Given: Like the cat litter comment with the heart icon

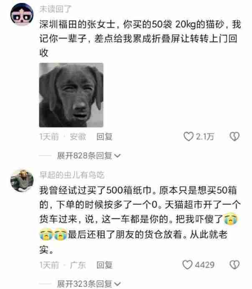Looking at the screenshot, I should pyautogui.click(x=188, y=137).
